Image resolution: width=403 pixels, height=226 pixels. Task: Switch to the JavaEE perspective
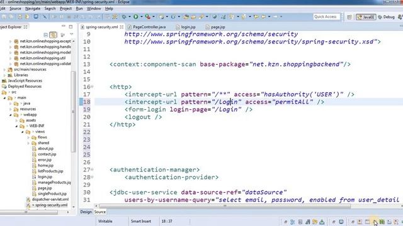click(x=366, y=17)
